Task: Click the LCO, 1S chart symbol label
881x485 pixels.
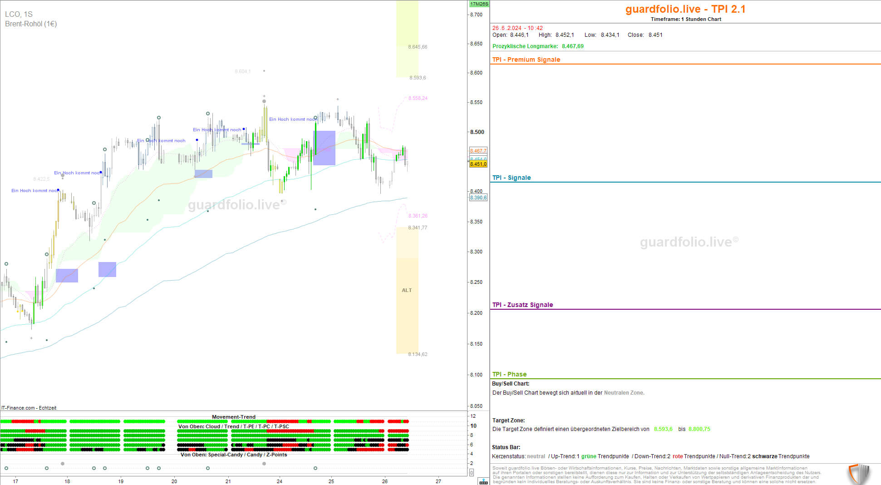Action: point(19,15)
